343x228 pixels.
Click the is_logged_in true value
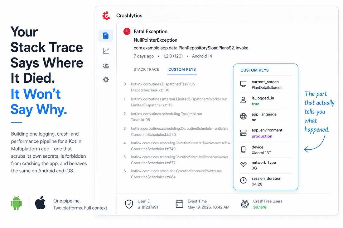(x=255, y=104)
